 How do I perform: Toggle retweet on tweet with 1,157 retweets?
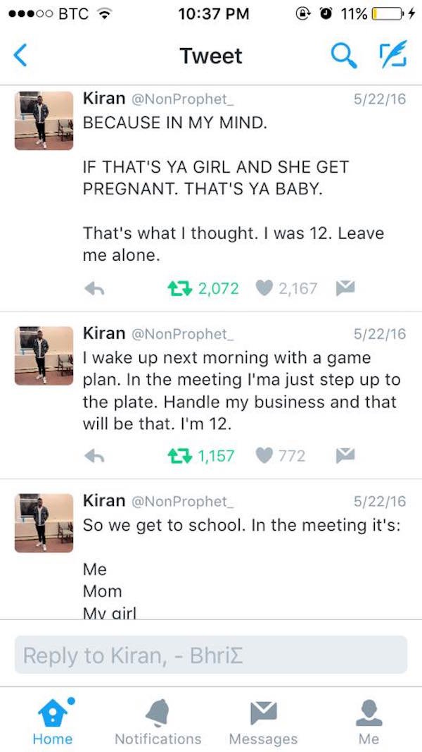tap(179, 455)
